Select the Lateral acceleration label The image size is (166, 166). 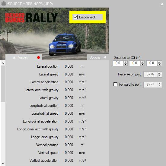[44, 82]
